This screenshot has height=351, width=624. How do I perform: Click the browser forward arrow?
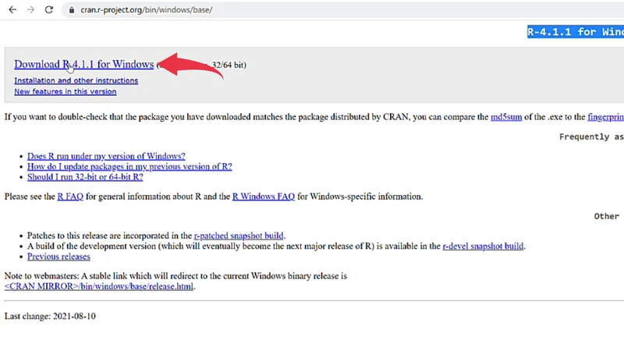(30, 10)
